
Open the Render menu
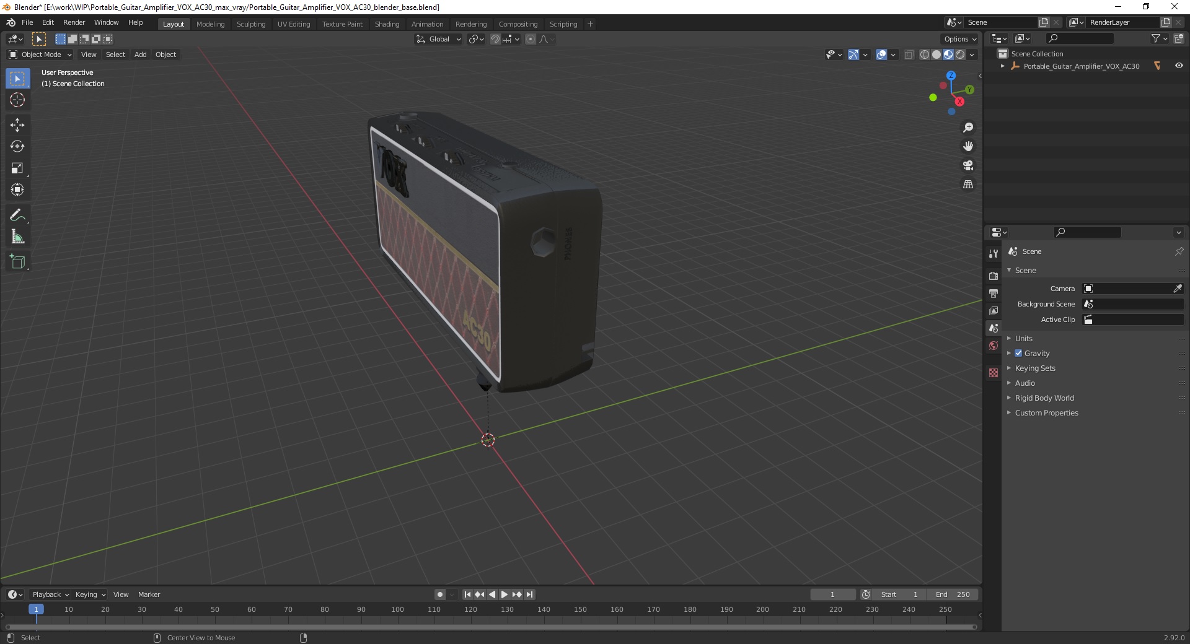74,22
